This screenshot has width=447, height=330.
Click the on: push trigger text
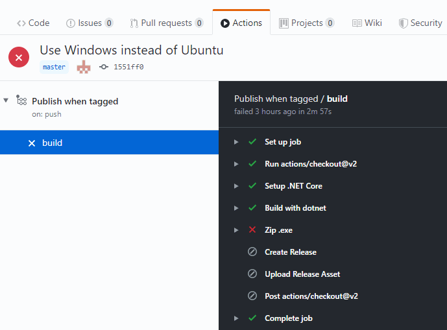click(47, 114)
